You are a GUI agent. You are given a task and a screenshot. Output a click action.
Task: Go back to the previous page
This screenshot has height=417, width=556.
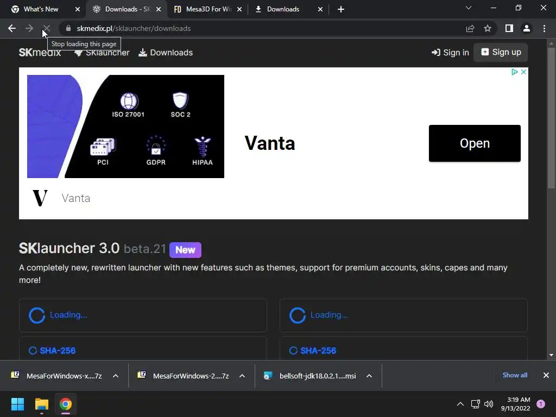click(x=12, y=28)
